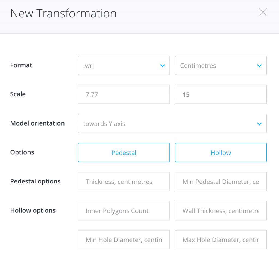This screenshot has width=279, height=260.
Task: Open the .wrl format dropdown
Action: tap(124, 65)
